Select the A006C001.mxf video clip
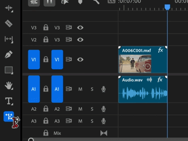This screenshot has height=141, width=188. (x=143, y=60)
